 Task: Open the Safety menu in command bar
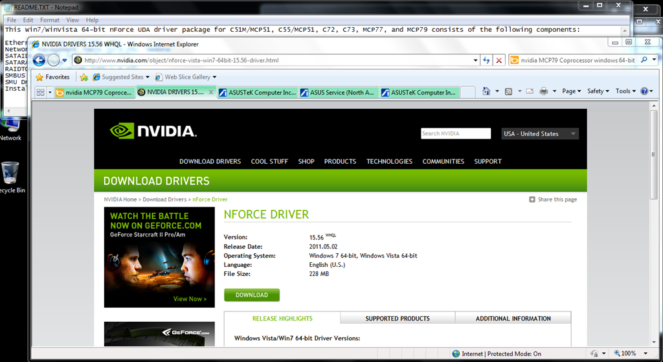[x=598, y=91]
